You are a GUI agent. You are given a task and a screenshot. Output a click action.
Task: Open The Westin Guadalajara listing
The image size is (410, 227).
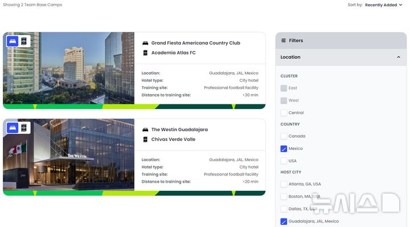(x=179, y=129)
